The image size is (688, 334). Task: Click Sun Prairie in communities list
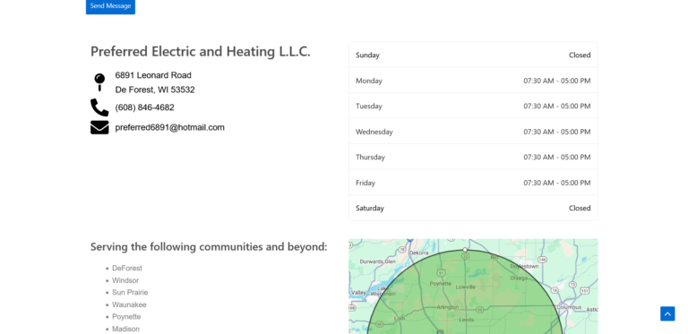point(130,292)
